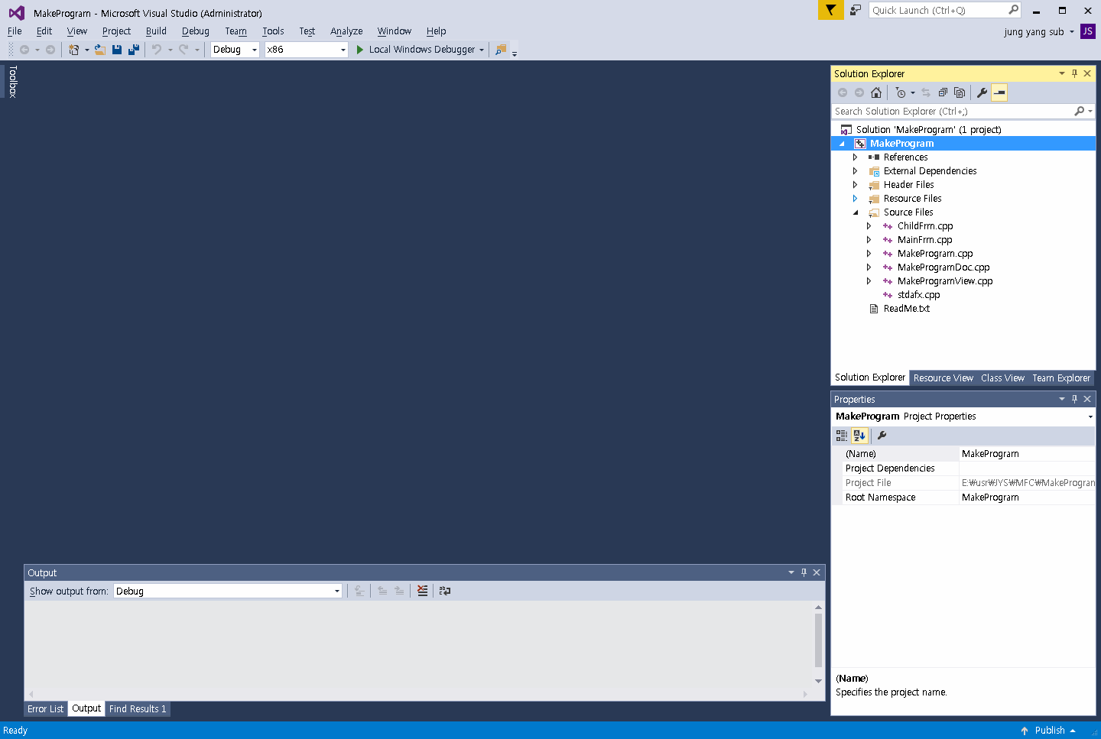The height and width of the screenshot is (739, 1101).
Task: Expand the Header Files folder
Action: pyautogui.click(x=855, y=185)
